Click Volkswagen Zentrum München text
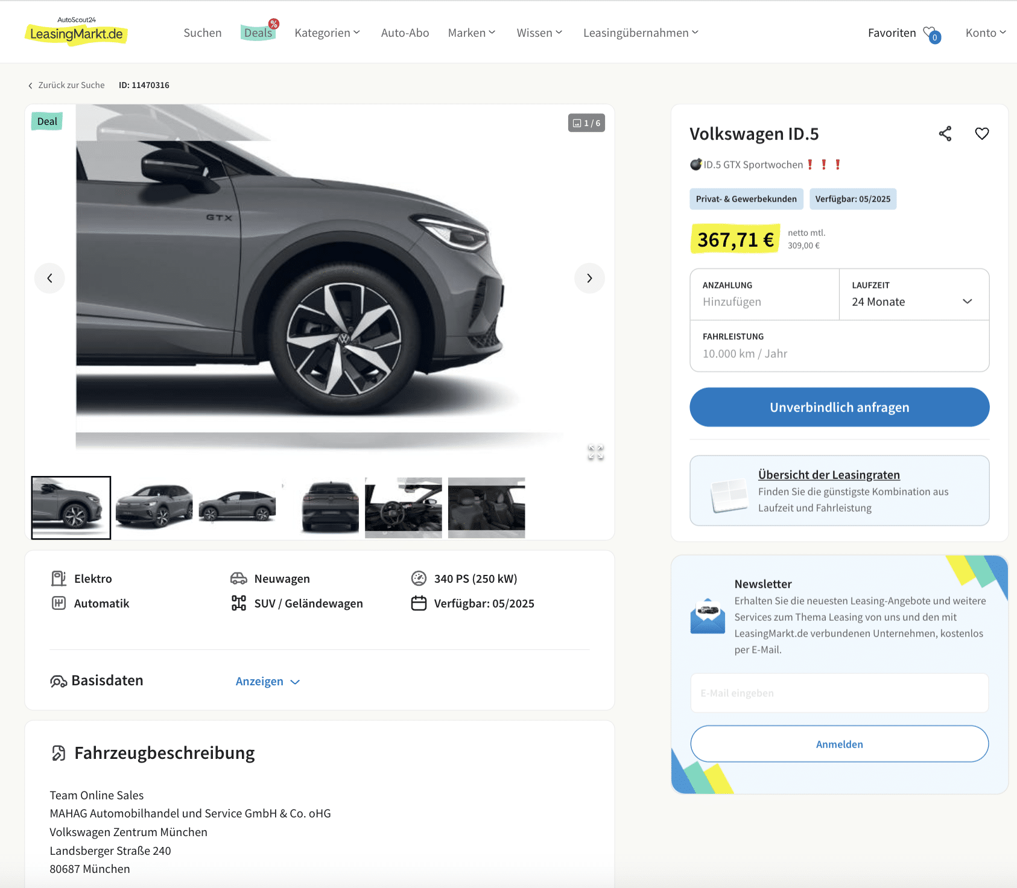The width and height of the screenshot is (1017, 888). point(128,832)
